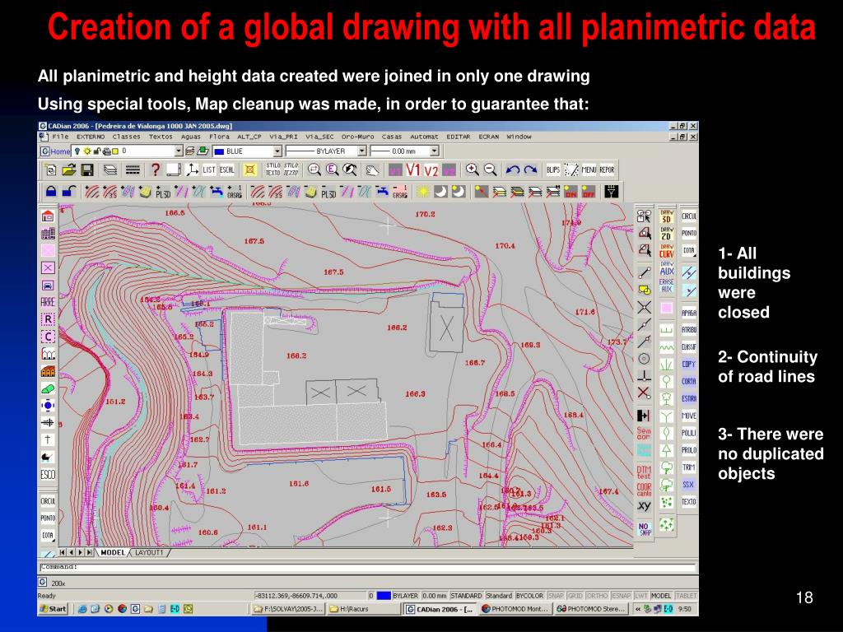
Task: Toggle ESNAP in the status bar
Action: coord(621,596)
